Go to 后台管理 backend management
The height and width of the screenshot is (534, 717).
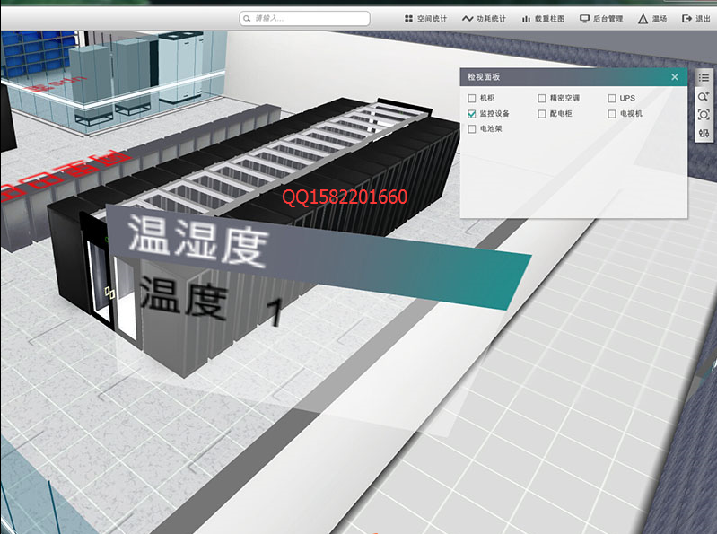pyautogui.click(x=601, y=18)
